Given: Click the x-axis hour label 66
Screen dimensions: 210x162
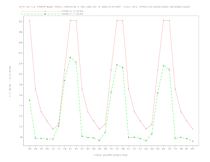Looking at the screenshot, I should (158, 149).
